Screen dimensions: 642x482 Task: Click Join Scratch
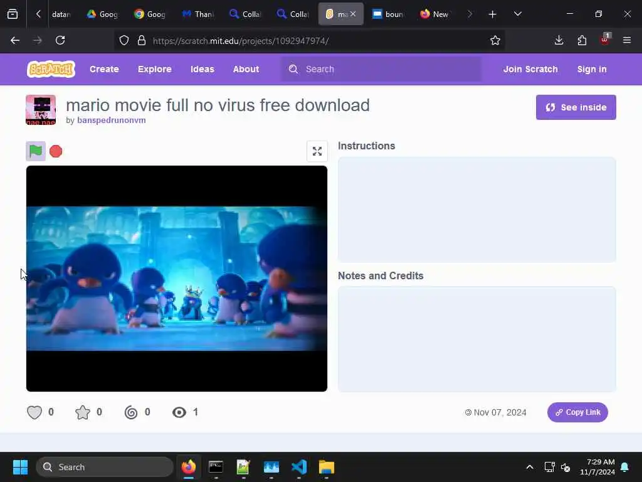coord(530,69)
